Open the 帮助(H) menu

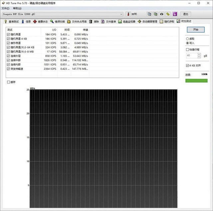(x=17, y=8)
